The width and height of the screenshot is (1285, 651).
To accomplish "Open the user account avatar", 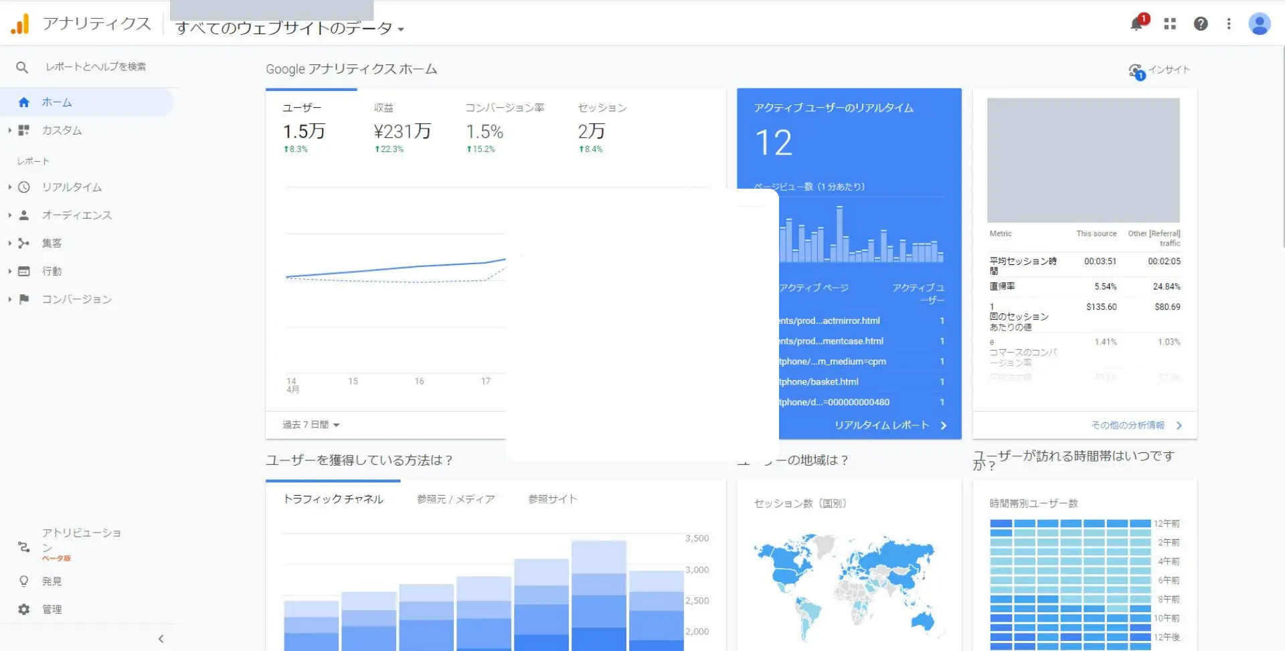I will 1260,24.
